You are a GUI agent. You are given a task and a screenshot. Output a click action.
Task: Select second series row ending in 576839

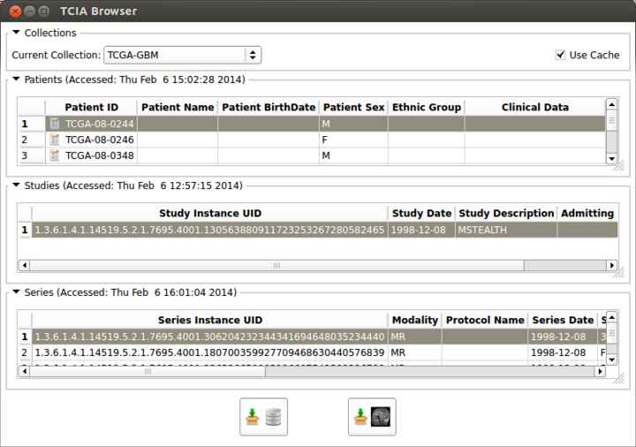(208, 352)
